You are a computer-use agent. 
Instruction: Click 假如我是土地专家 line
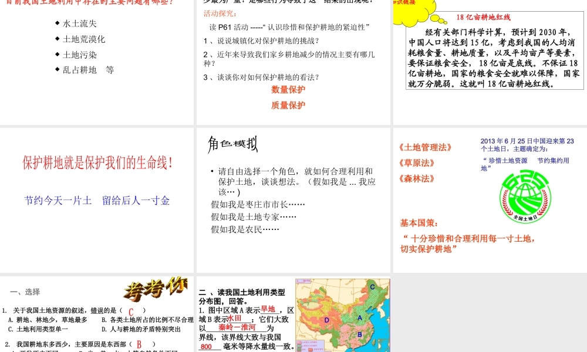pyautogui.click(x=254, y=216)
